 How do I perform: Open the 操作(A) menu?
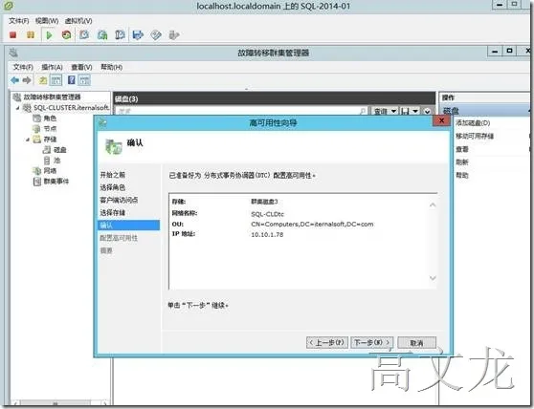[x=52, y=67]
